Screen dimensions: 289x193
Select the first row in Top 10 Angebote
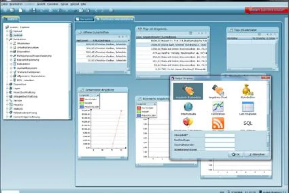click(171, 41)
